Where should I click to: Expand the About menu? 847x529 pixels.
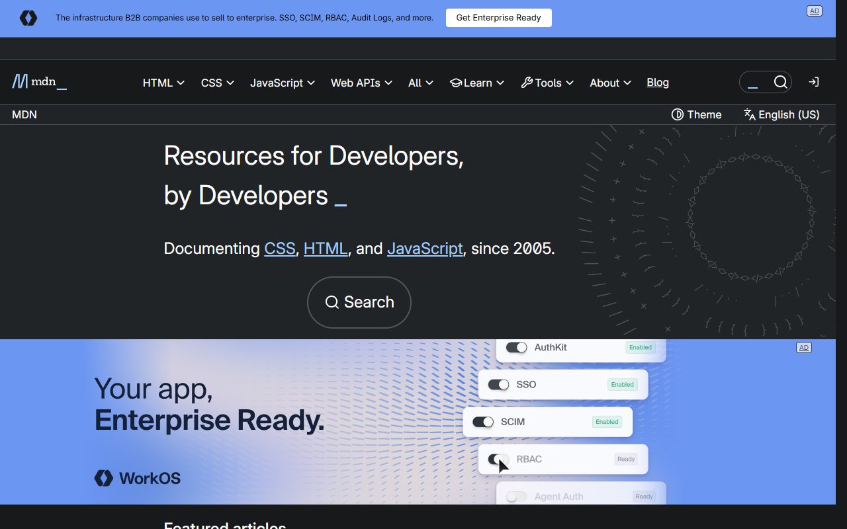(610, 83)
